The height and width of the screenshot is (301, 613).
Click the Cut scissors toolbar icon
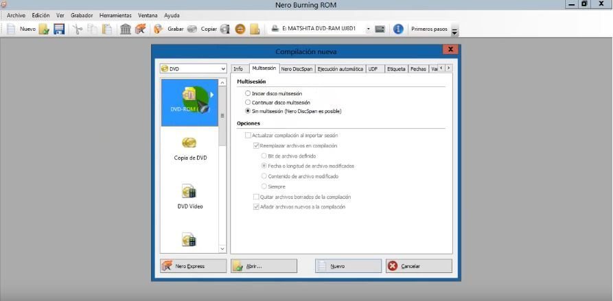click(78, 29)
